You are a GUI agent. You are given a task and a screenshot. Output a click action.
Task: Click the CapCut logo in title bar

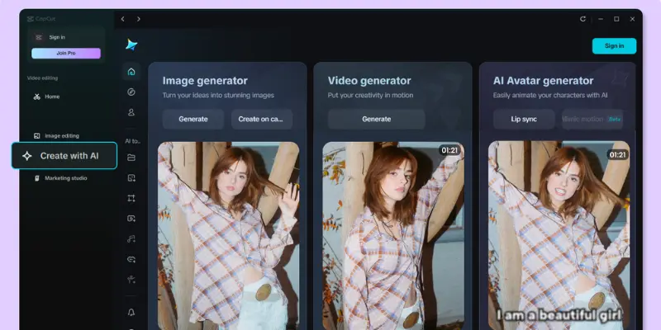pyautogui.click(x=40, y=19)
